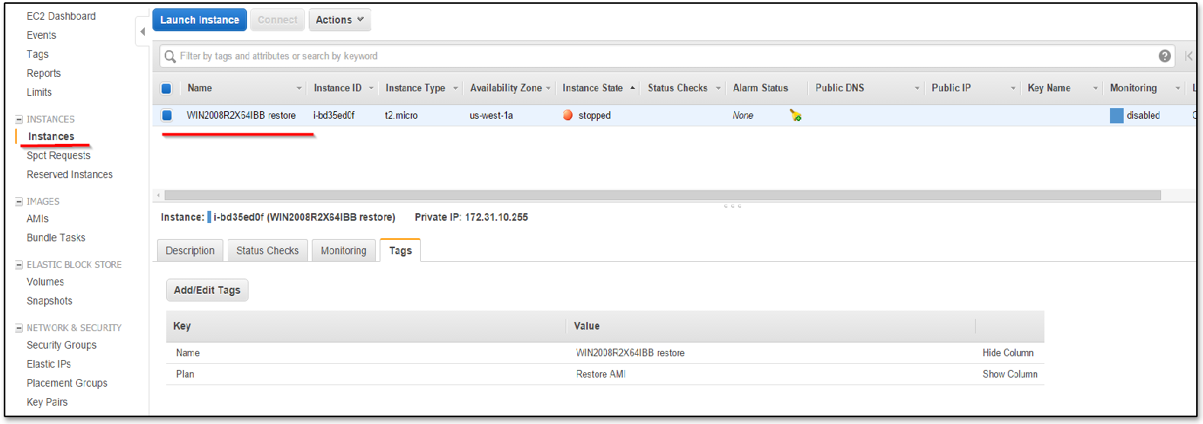1203x424 pixels.
Task: Toggle the select-all instances checkbox
Action: click(x=166, y=88)
